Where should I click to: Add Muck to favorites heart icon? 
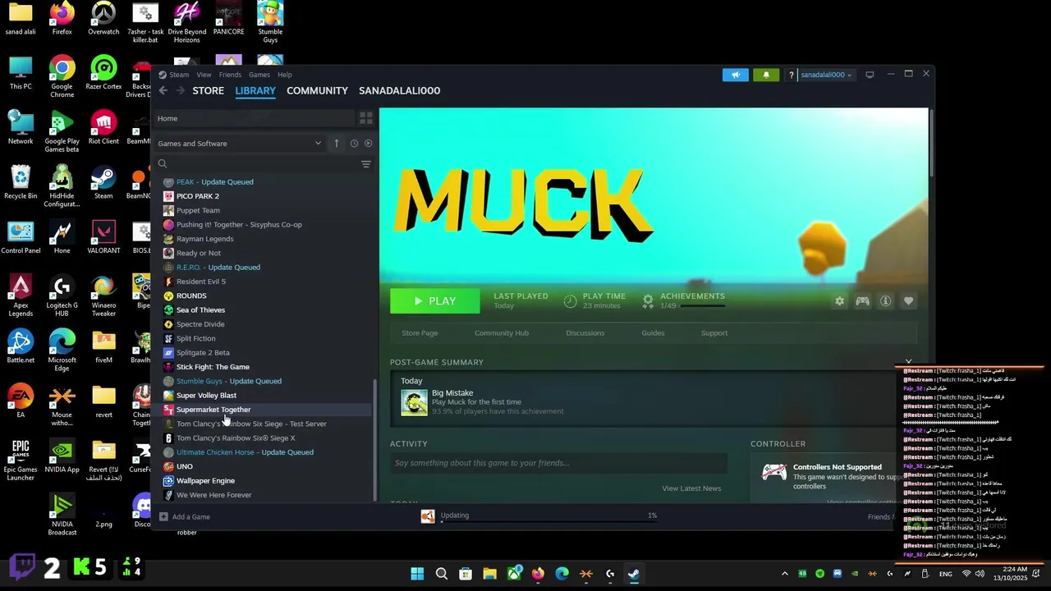coord(908,301)
